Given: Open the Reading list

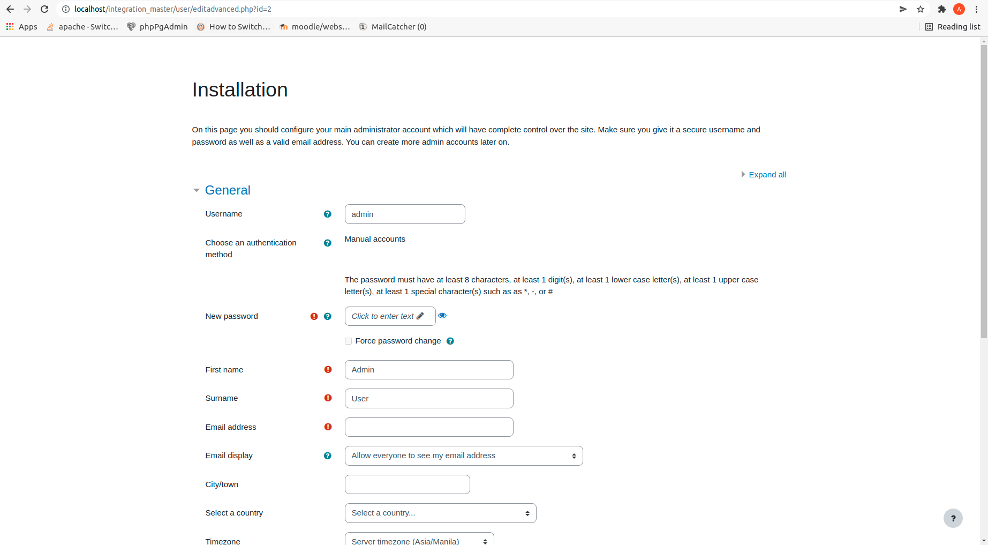Looking at the screenshot, I should 953,27.
